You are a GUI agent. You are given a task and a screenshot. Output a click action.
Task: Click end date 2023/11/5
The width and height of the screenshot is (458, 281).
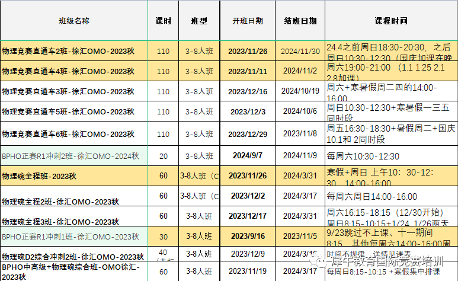tap(300, 237)
